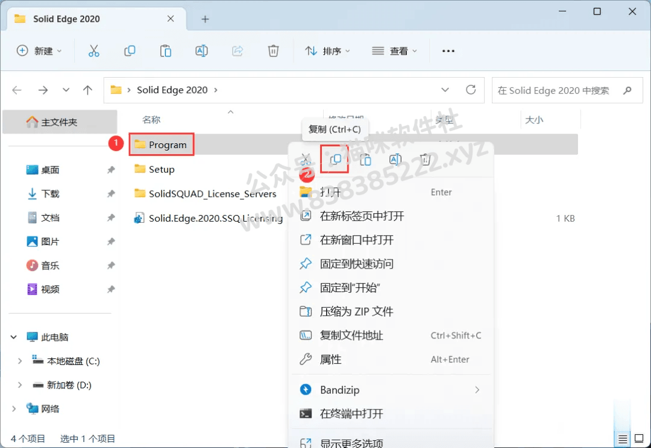This screenshot has width=651, height=448.
Task: Click the context menu Cut icon
Action: (306, 160)
